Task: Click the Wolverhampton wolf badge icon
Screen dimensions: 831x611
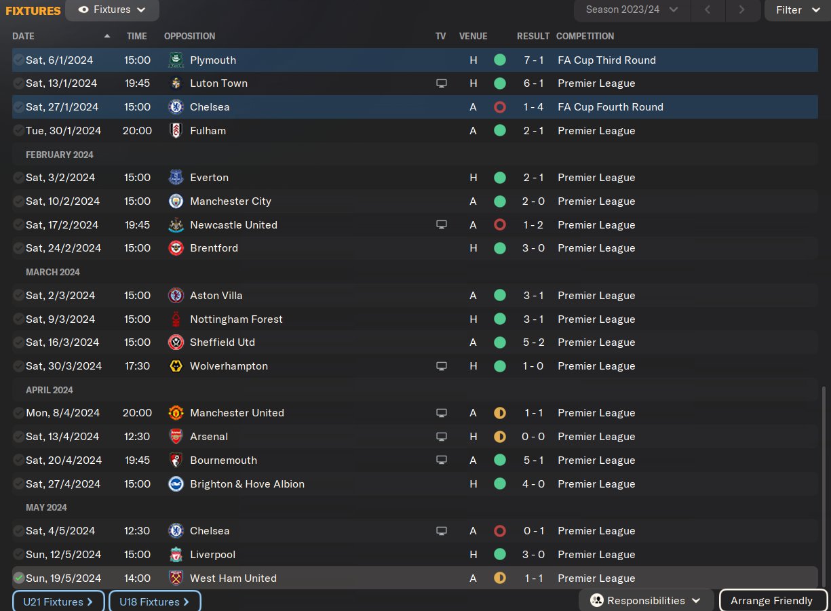Action: (176, 366)
